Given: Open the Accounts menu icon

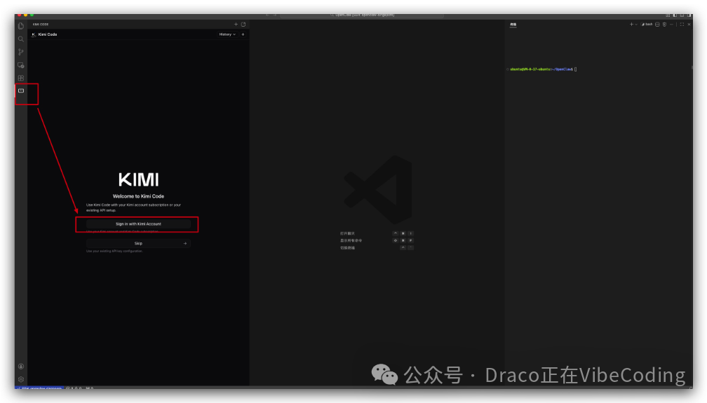Looking at the screenshot, I should 21,366.
